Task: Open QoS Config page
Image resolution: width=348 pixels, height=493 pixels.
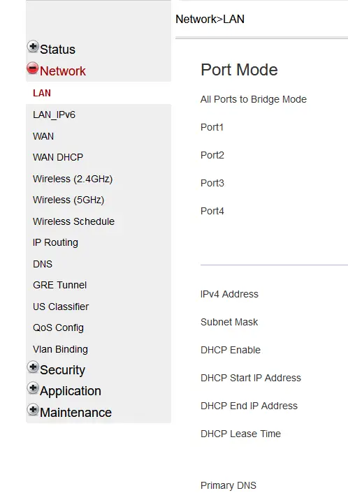Action: click(58, 328)
